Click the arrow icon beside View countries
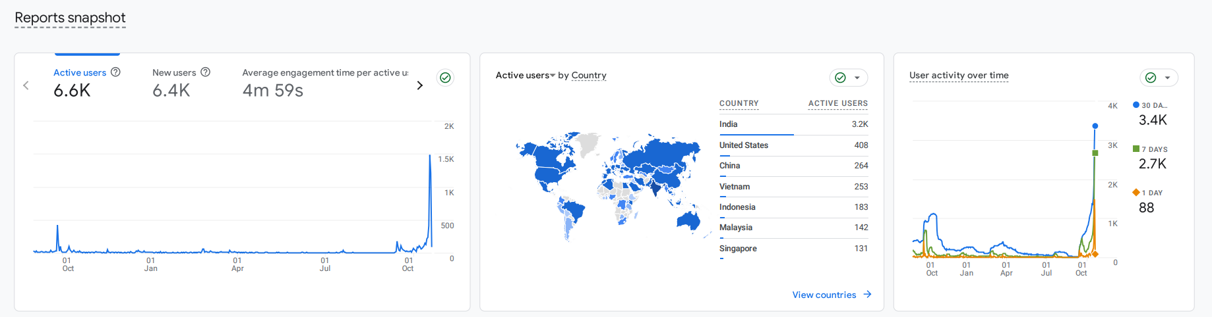1212x317 pixels. click(867, 295)
